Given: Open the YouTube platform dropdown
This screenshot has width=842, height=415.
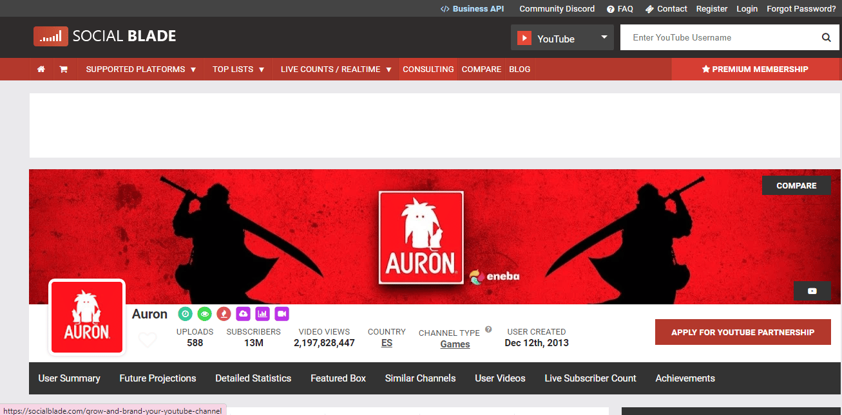Looking at the screenshot, I should tap(563, 38).
